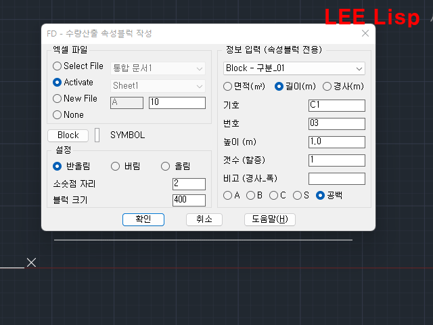Open help via 도움말(H) button
The image size is (433, 325).
[270, 219]
